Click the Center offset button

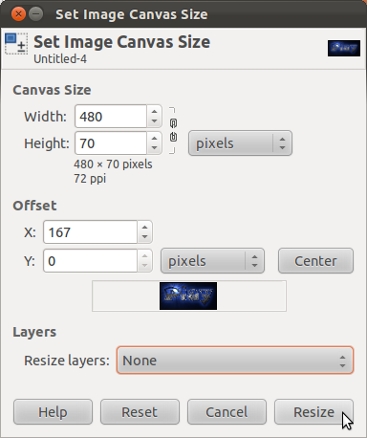click(315, 261)
